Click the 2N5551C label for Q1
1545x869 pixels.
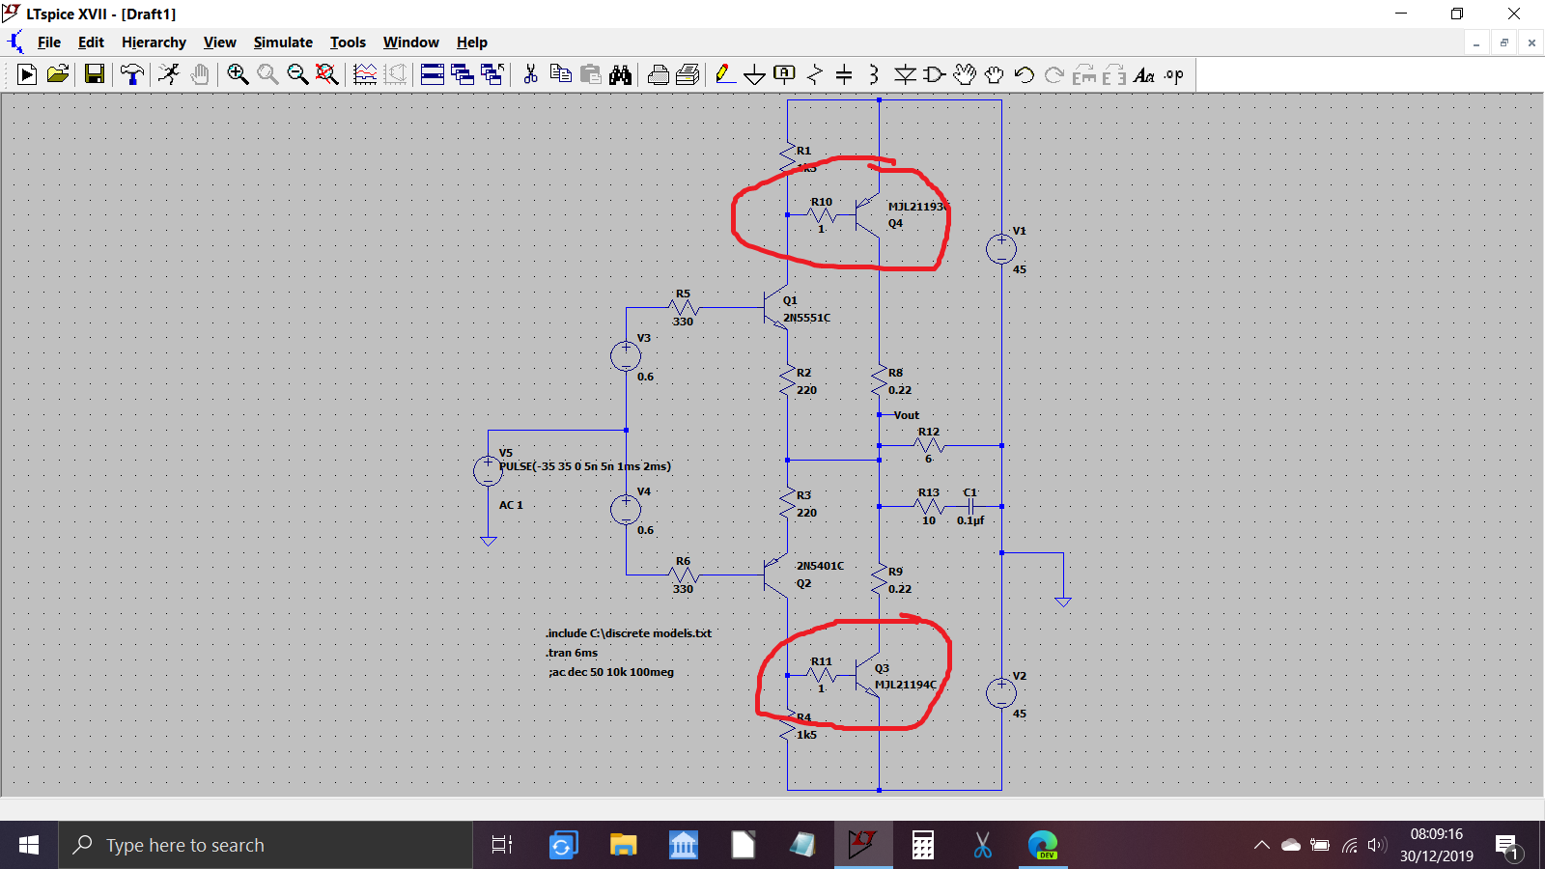click(x=806, y=318)
